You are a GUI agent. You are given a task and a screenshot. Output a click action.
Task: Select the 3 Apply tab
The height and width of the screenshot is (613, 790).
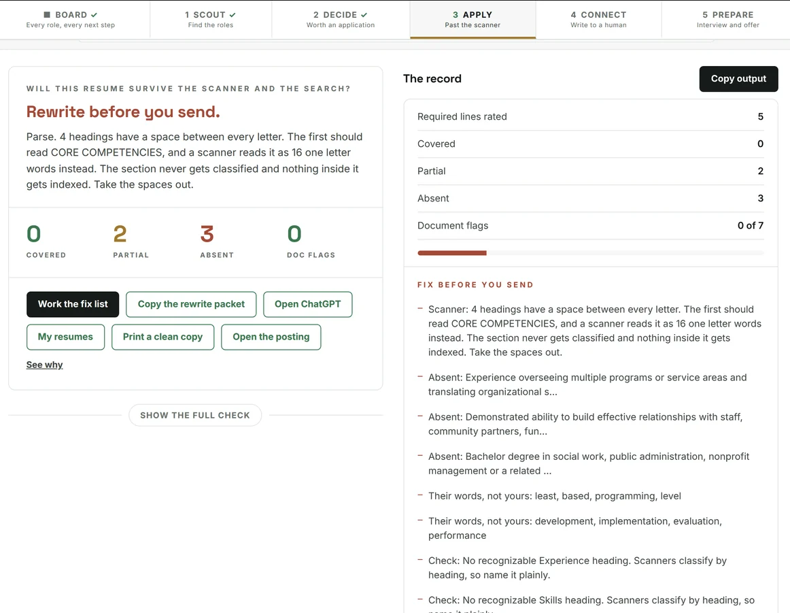pos(473,19)
